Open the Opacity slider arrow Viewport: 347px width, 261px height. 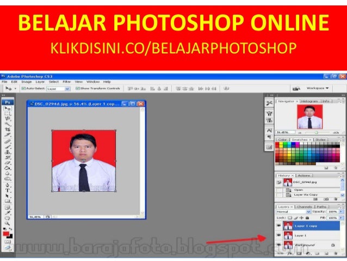tap(341, 212)
